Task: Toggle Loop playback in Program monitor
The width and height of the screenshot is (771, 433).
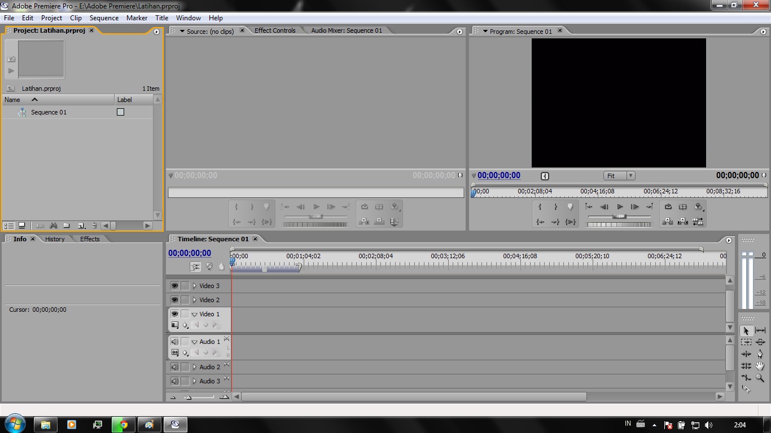Action: pos(668,206)
